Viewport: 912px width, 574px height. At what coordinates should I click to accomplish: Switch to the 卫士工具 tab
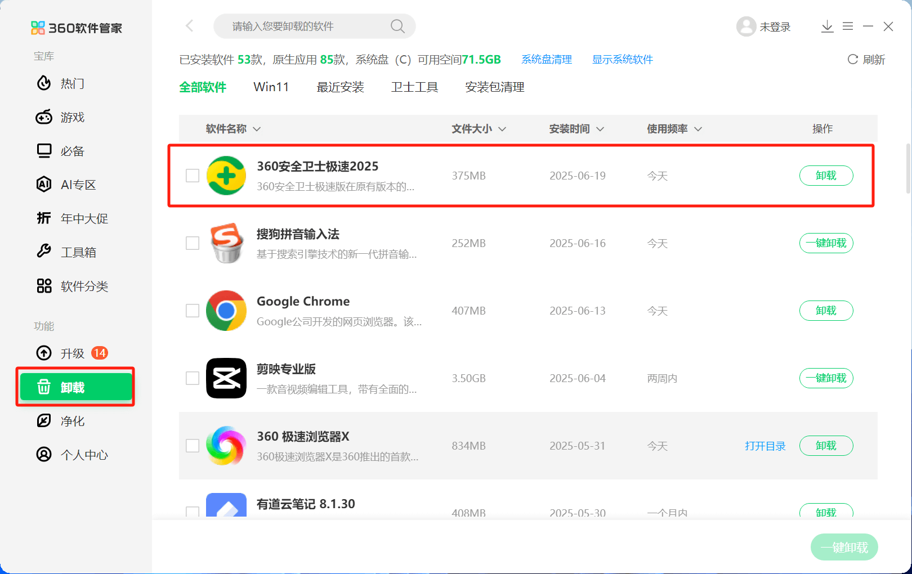pos(414,87)
